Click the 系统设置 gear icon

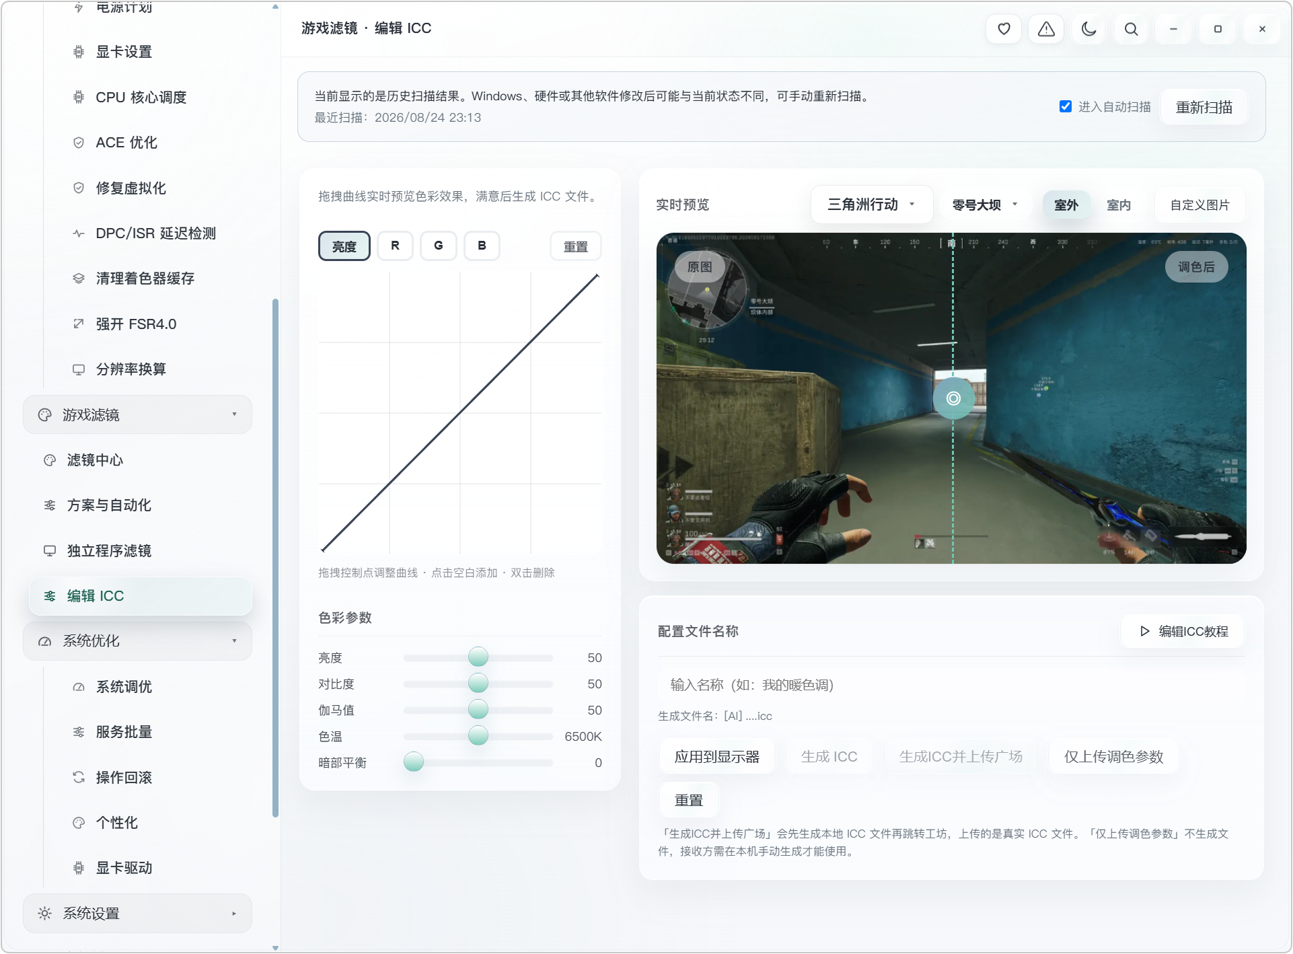45,914
